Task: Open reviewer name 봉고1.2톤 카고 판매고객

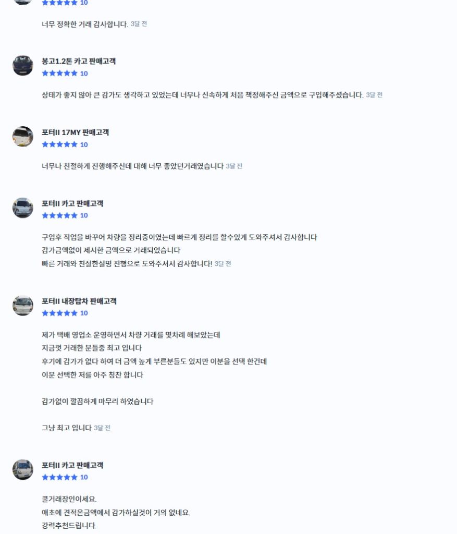Action: pyautogui.click(x=79, y=61)
